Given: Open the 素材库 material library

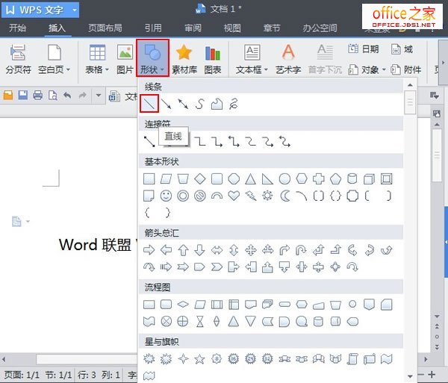Looking at the screenshot, I should click(x=184, y=59).
